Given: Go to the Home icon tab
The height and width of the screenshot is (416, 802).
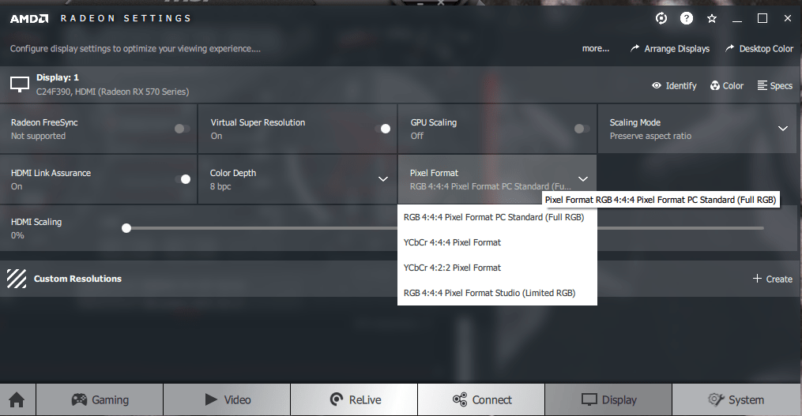Looking at the screenshot, I should (17, 399).
